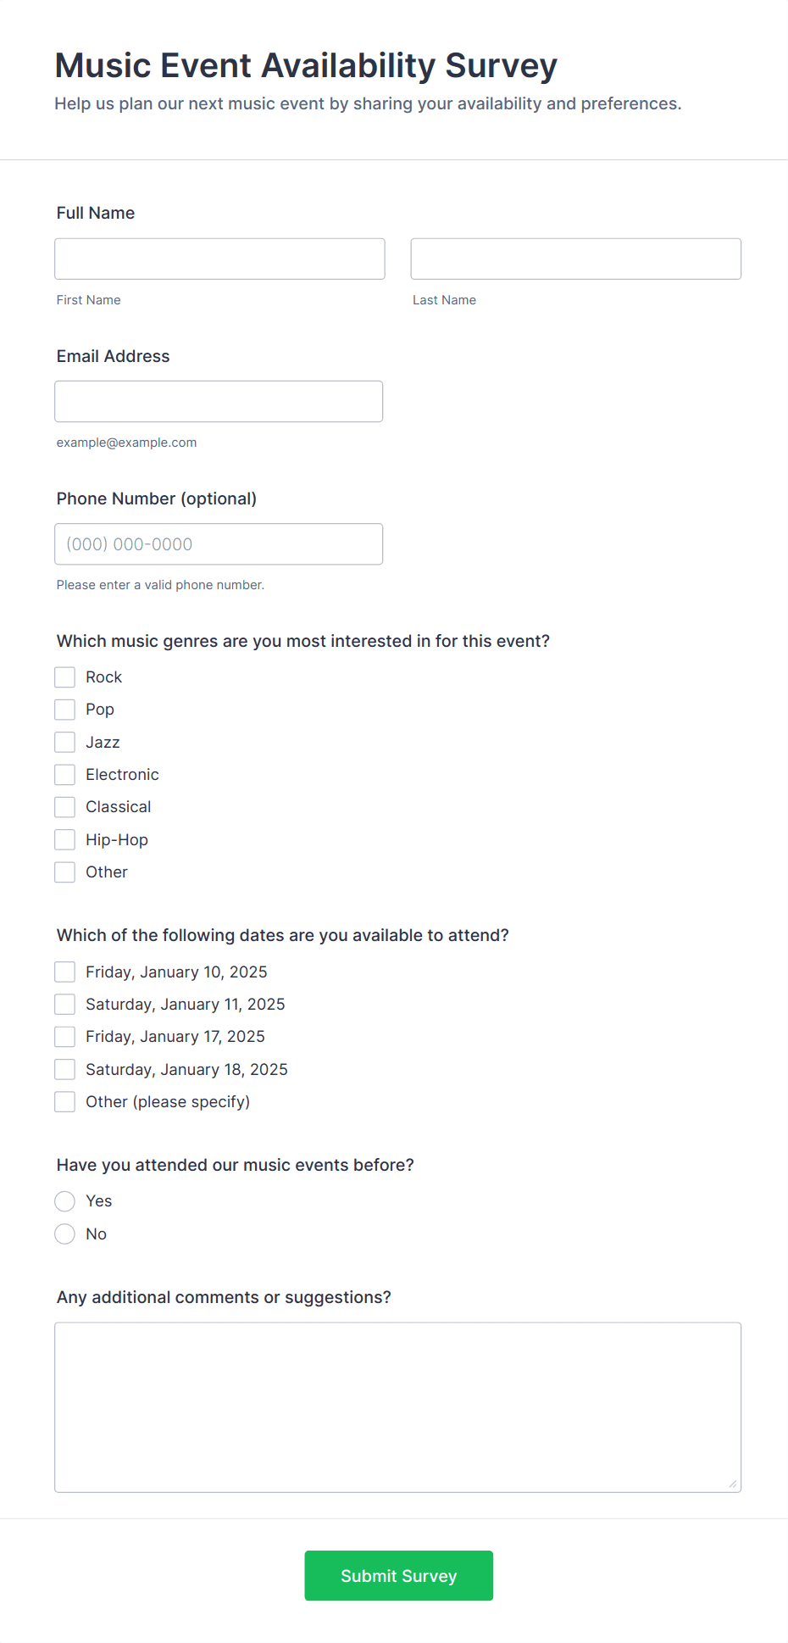
Task: Mark Friday, January 10, 2025 as available
Action: [x=65, y=972]
